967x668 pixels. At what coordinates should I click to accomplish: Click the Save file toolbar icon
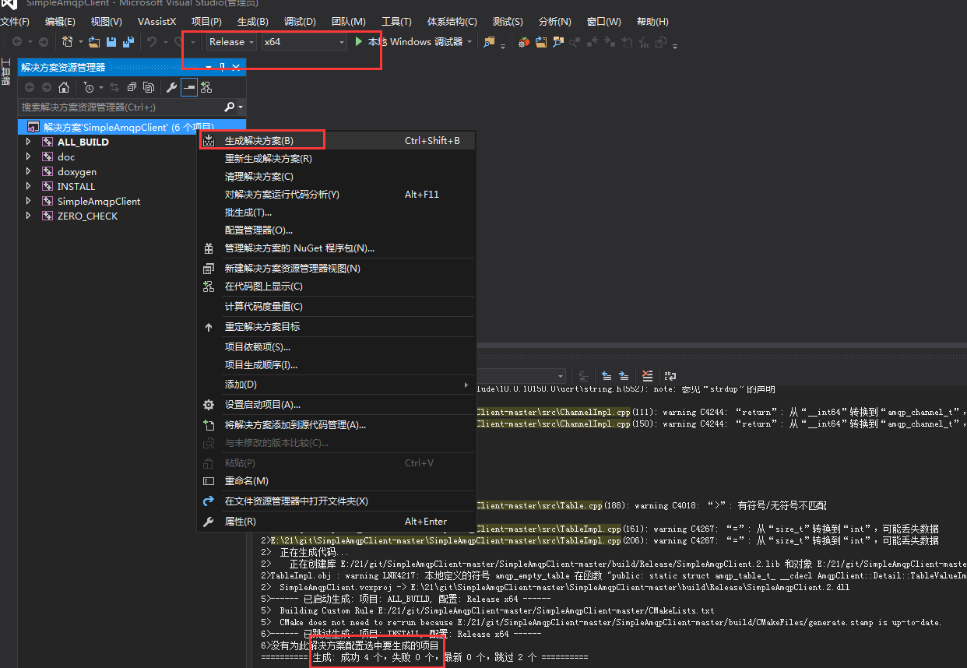(x=111, y=42)
